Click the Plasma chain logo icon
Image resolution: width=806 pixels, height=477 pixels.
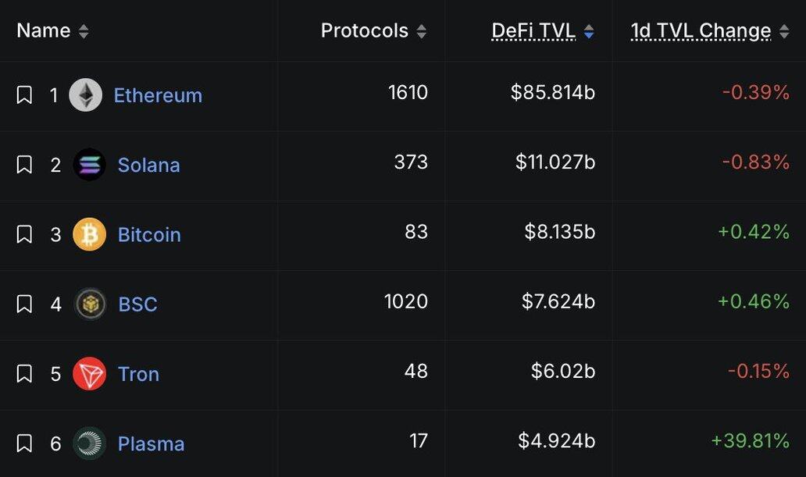pyautogui.click(x=90, y=443)
